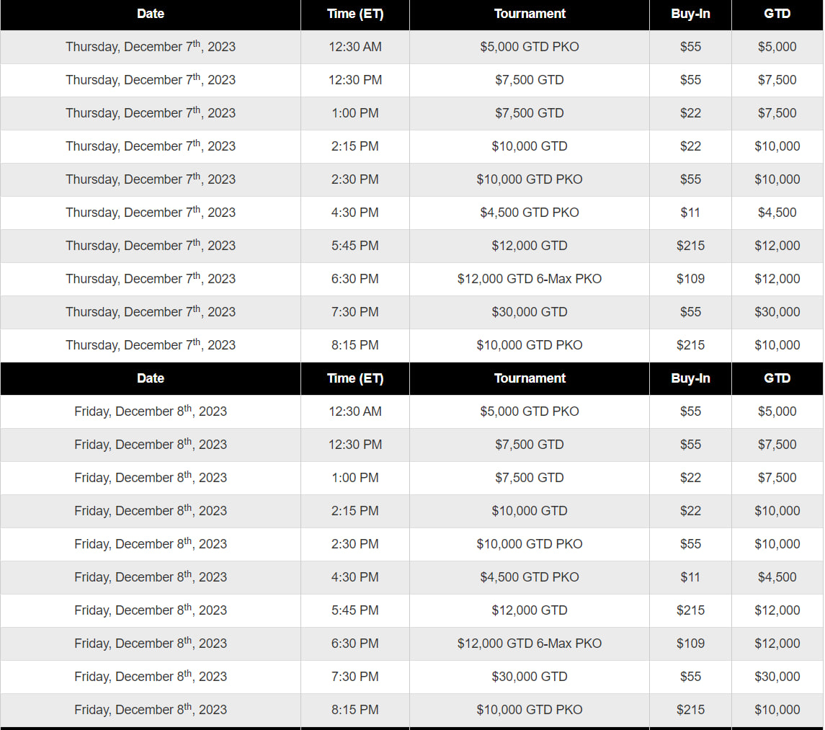The height and width of the screenshot is (730, 825).
Task: Click the GTD header above Friday rows
Action: [x=777, y=378]
